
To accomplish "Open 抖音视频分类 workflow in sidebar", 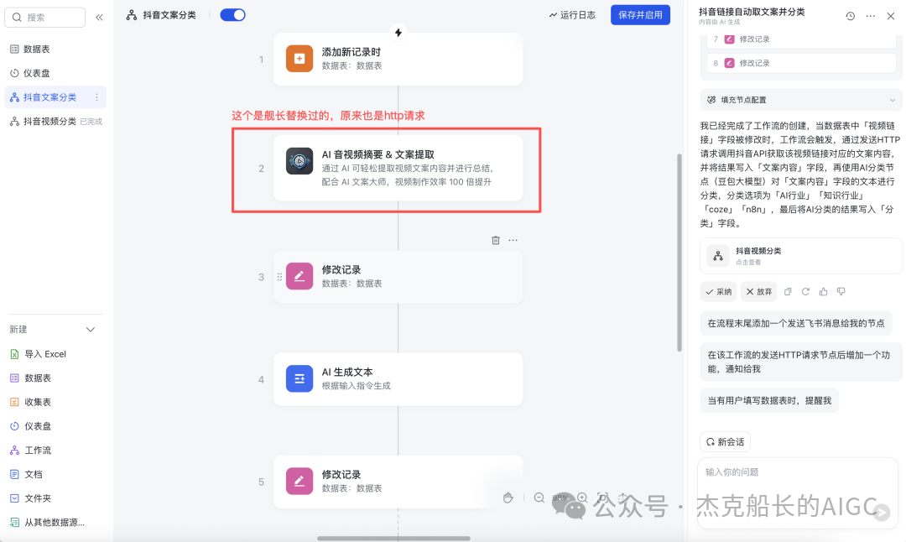I will [x=55, y=122].
